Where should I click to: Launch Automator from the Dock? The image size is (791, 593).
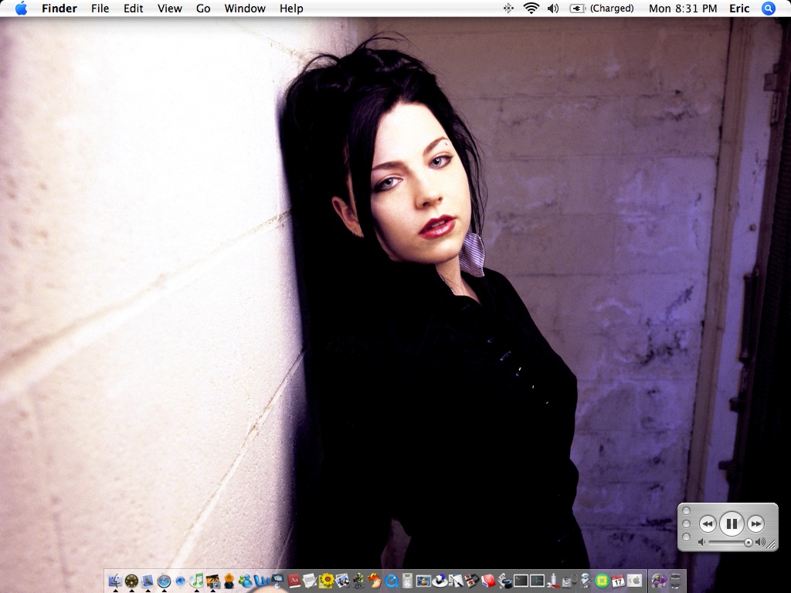pos(587,581)
